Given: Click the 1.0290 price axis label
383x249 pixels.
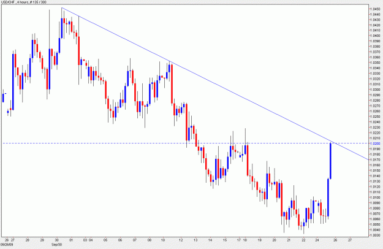Looking at the screenshot, I should 375,95.
